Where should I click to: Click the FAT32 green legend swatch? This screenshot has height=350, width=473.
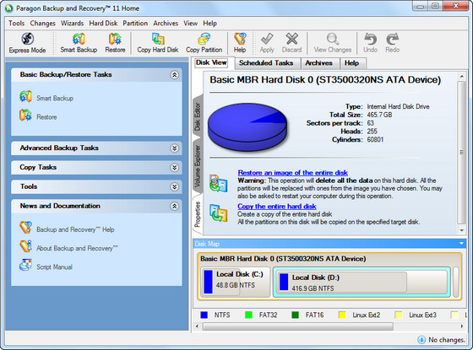pos(248,315)
